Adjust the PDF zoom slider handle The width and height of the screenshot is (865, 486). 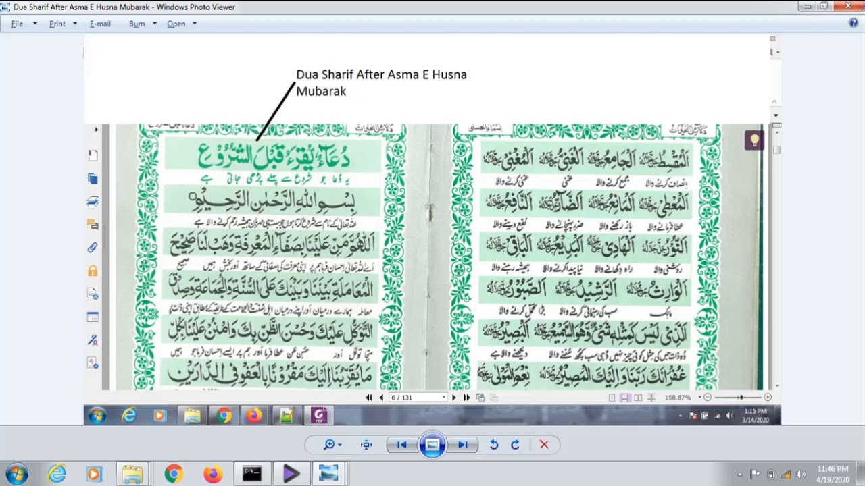741,398
